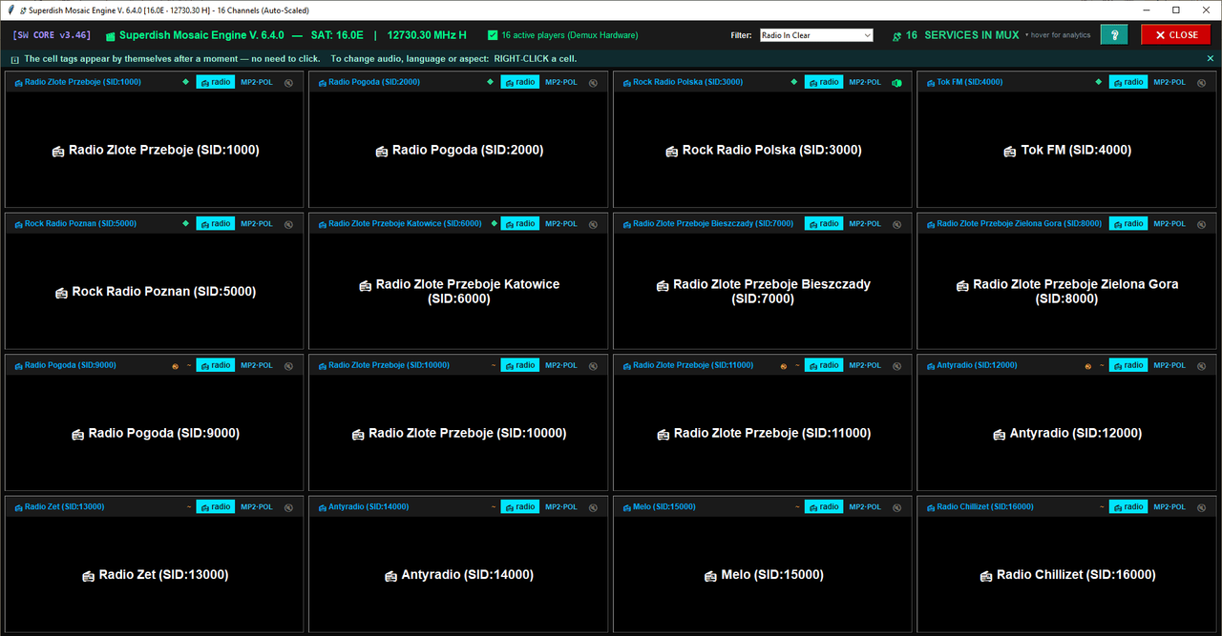
Task: Click the info icon in the hint bar
Action: point(14,59)
